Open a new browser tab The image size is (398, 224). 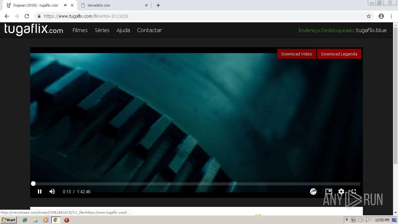158,5
